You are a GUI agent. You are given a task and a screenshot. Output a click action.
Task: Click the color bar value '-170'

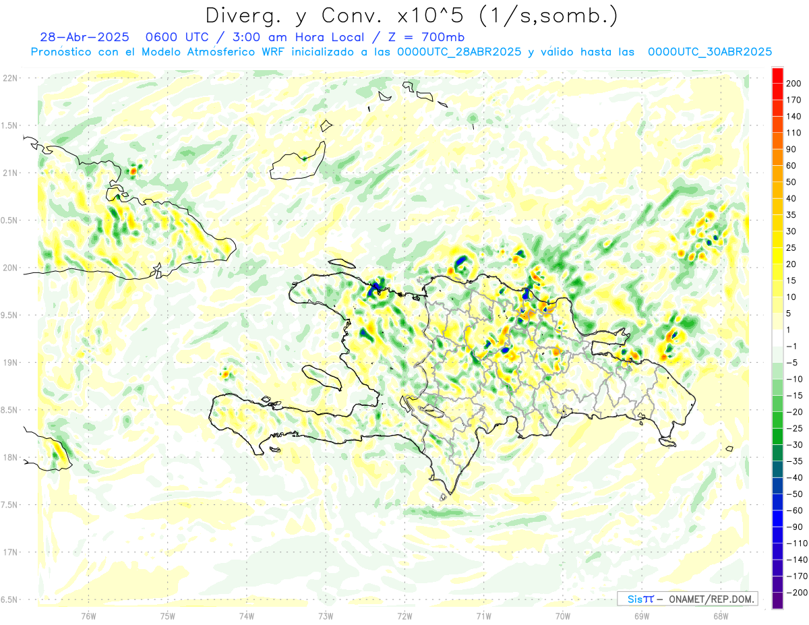pos(797,576)
